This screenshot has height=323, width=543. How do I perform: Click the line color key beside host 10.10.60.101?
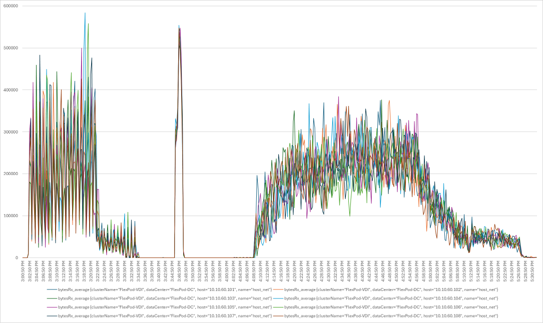point(52,289)
